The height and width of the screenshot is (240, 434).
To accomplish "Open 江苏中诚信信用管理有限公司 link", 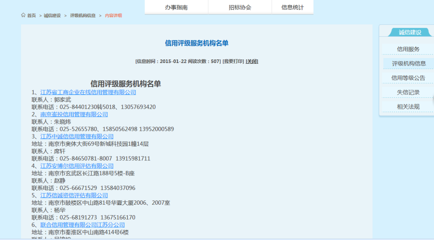I will [x=77, y=136].
